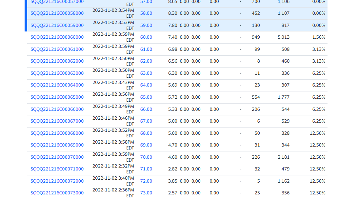338x199 pixels.
Task: Select the 71.00 strike link
Action: (x=146, y=169)
